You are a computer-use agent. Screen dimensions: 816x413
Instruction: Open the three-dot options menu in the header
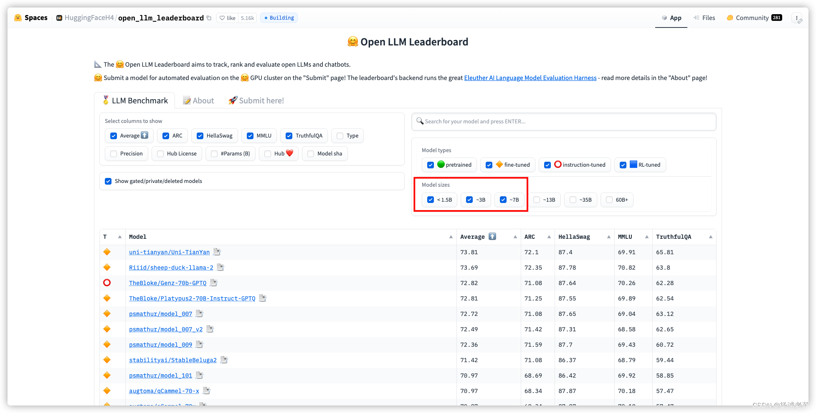(x=797, y=18)
